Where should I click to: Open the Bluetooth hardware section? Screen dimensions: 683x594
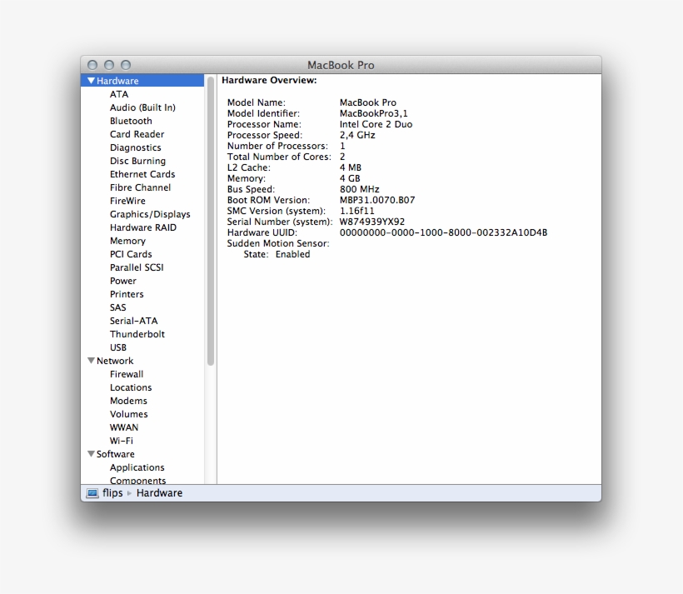point(131,120)
